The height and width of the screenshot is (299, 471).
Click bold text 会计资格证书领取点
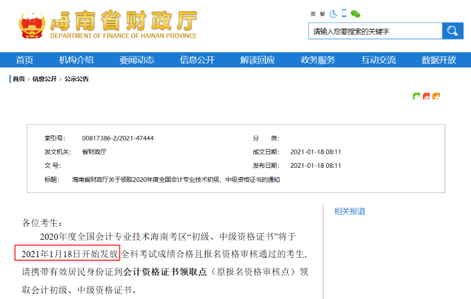165,272
